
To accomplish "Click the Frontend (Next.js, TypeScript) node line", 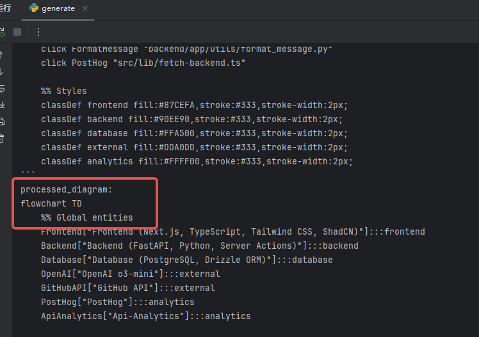I will click(233, 231).
